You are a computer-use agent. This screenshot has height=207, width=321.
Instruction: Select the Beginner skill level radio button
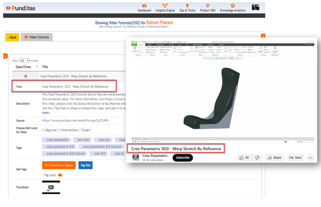[x=44, y=130]
